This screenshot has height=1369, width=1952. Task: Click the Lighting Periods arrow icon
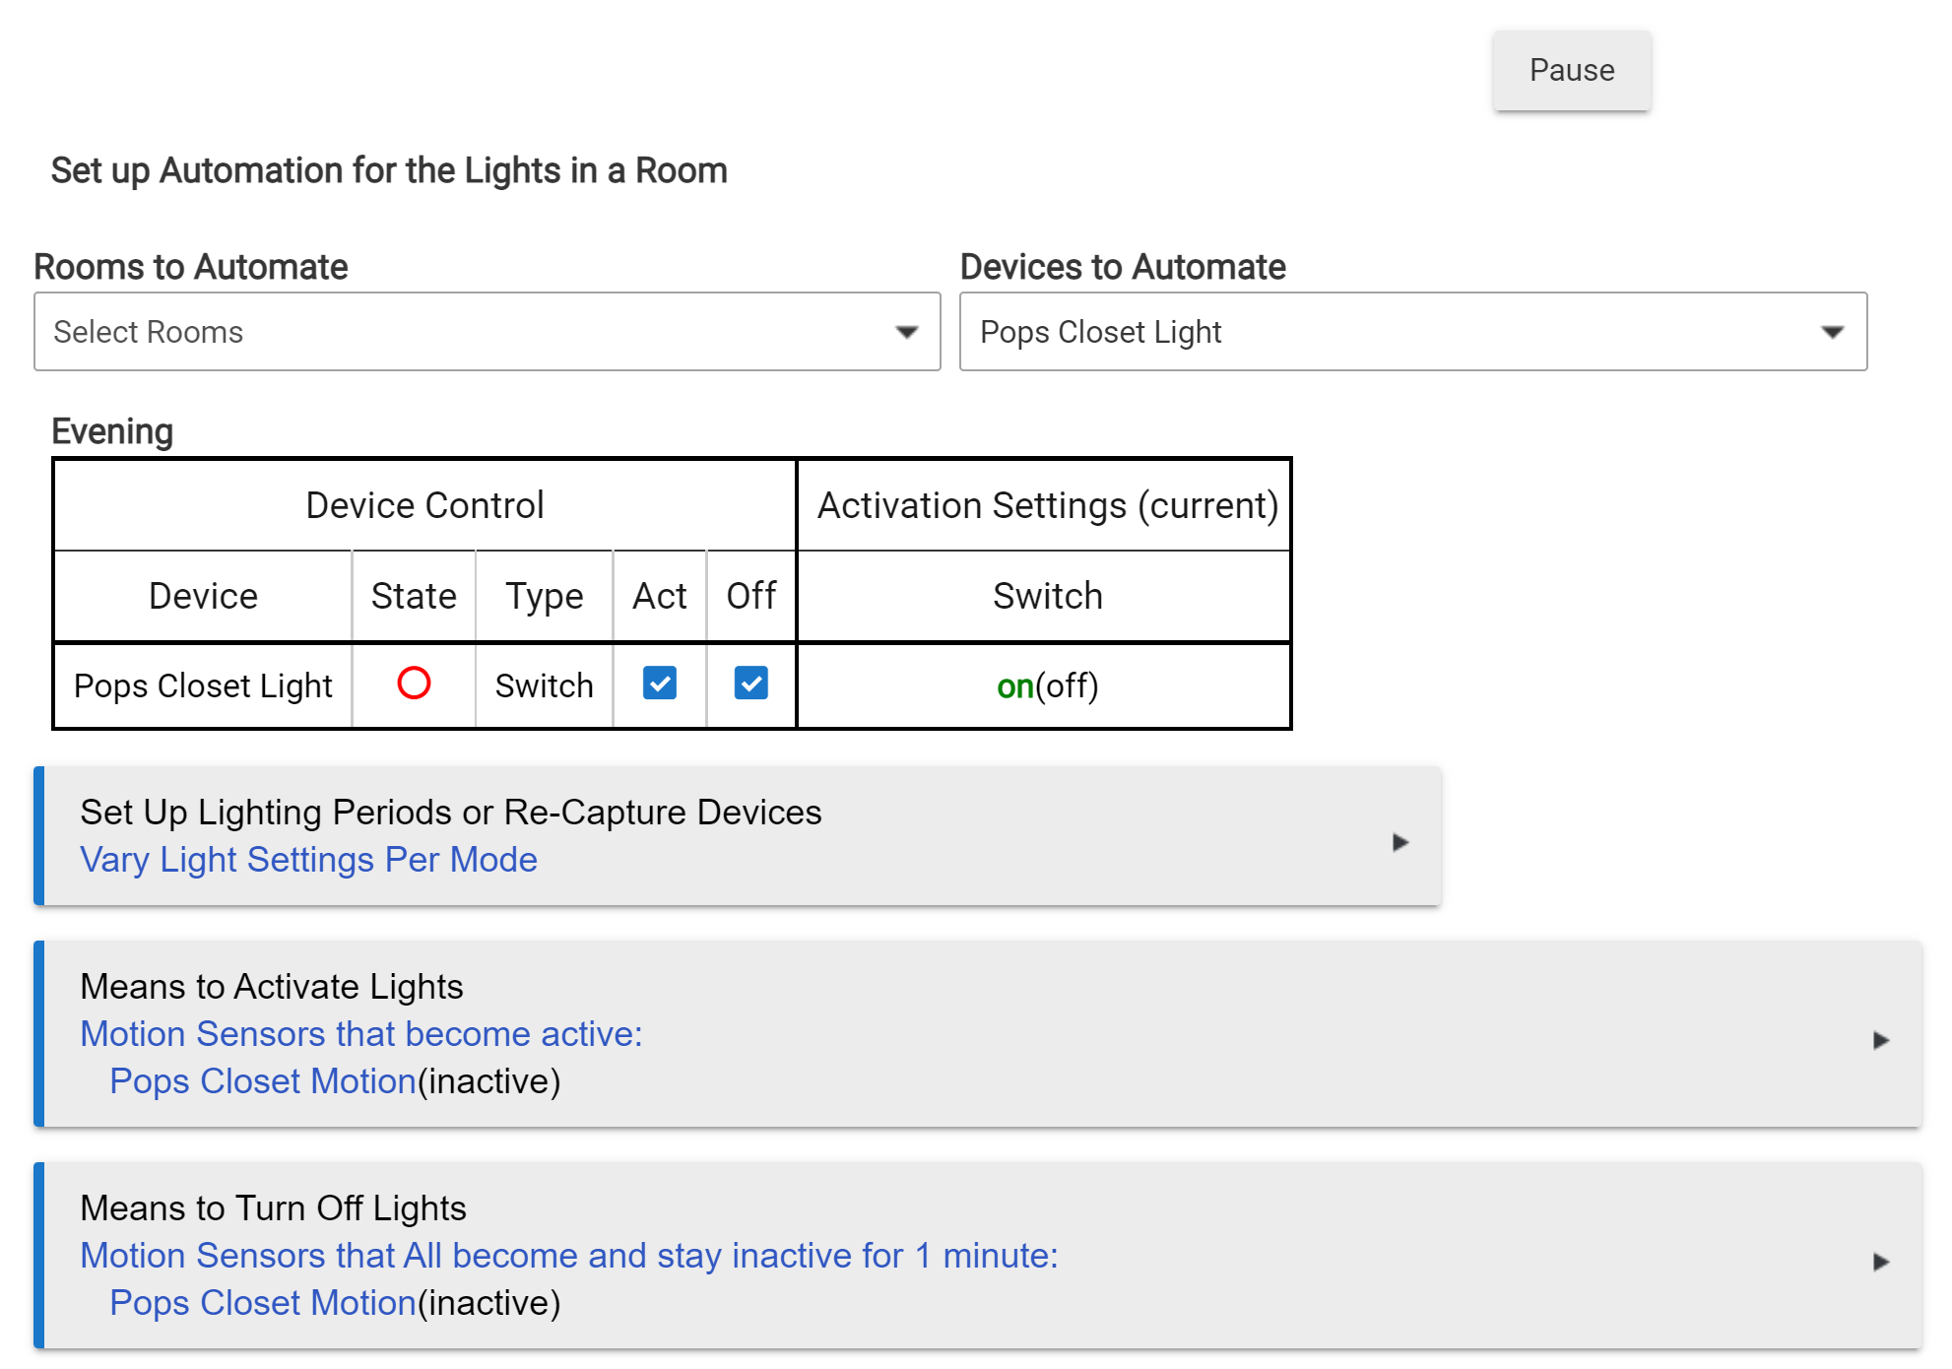(1399, 842)
